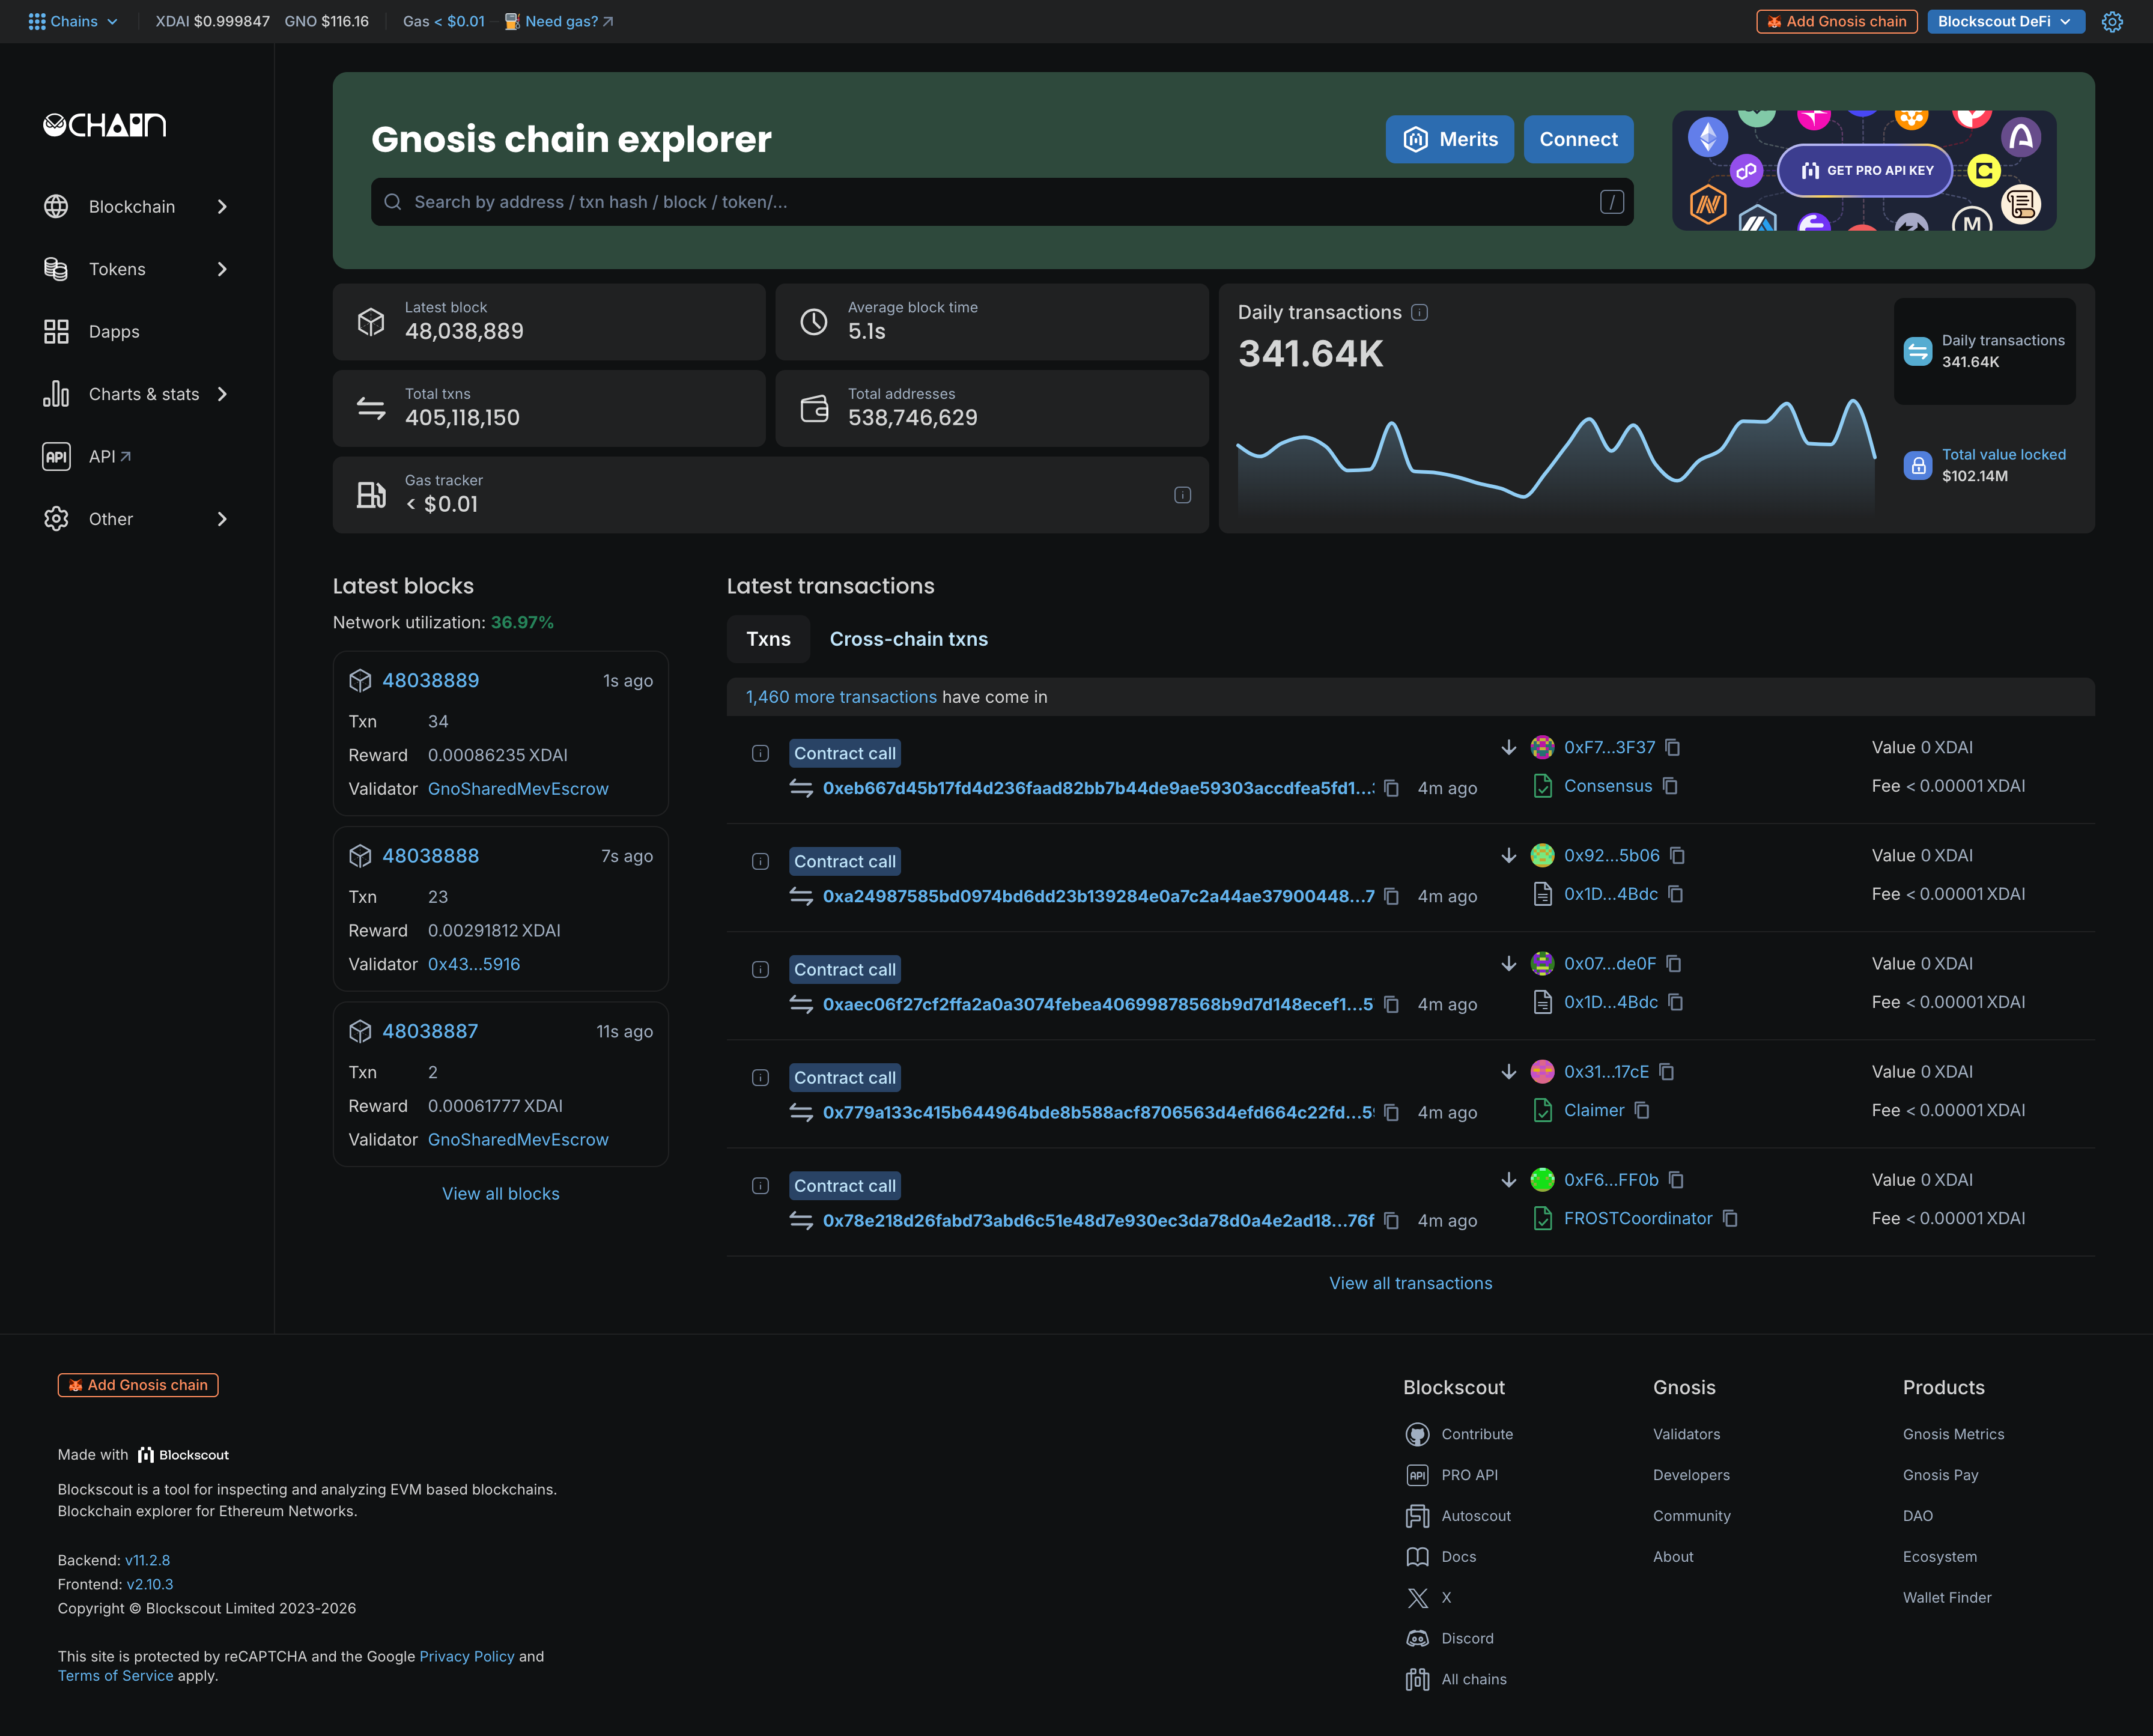
Task: Open the Latest block stat card
Action: point(549,322)
